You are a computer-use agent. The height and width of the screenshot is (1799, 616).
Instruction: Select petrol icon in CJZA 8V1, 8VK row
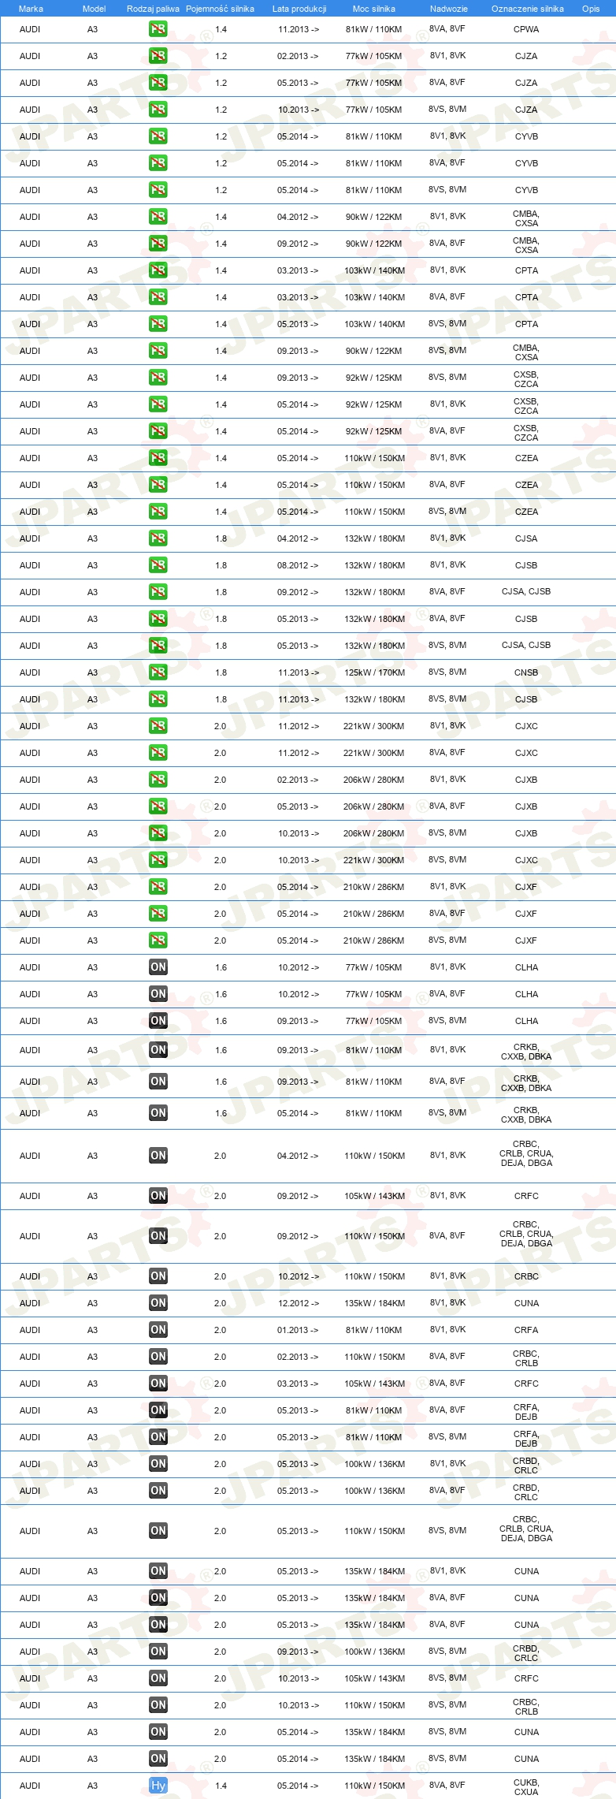point(158,56)
